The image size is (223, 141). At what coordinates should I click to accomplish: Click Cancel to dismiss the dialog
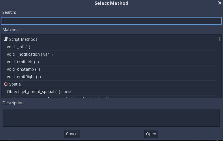(72, 134)
